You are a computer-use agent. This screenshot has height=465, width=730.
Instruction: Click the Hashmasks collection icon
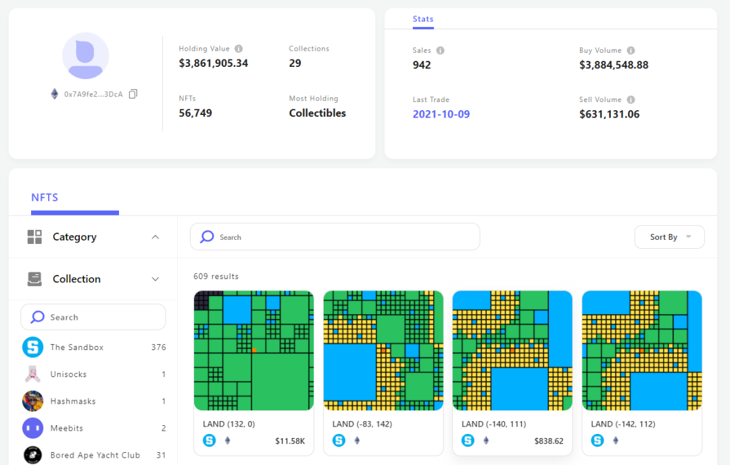click(x=32, y=401)
